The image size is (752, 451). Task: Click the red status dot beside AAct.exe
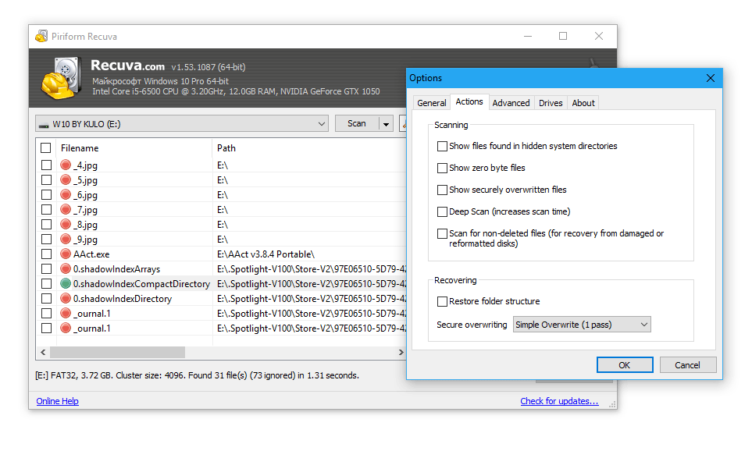click(x=66, y=254)
